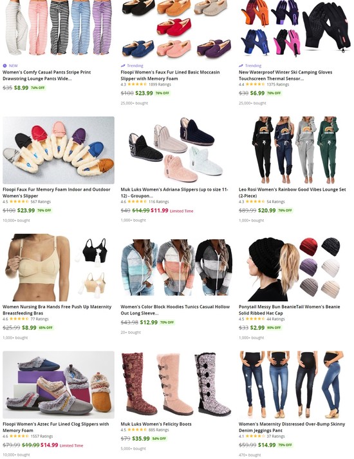The image size is (354, 459).
Task: Open Ponytail Messy Bun Beanie image
Action: pos(295,268)
